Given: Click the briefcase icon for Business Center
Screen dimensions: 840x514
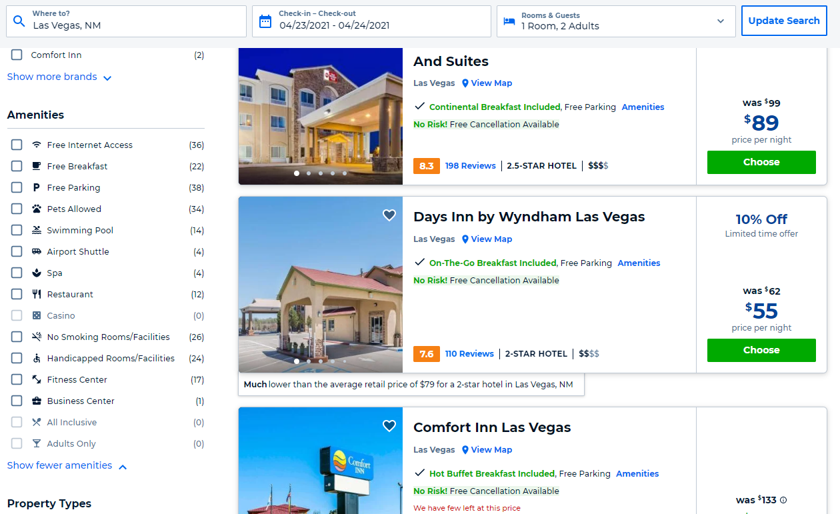Looking at the screenshot, I should (x=37, y=401).
